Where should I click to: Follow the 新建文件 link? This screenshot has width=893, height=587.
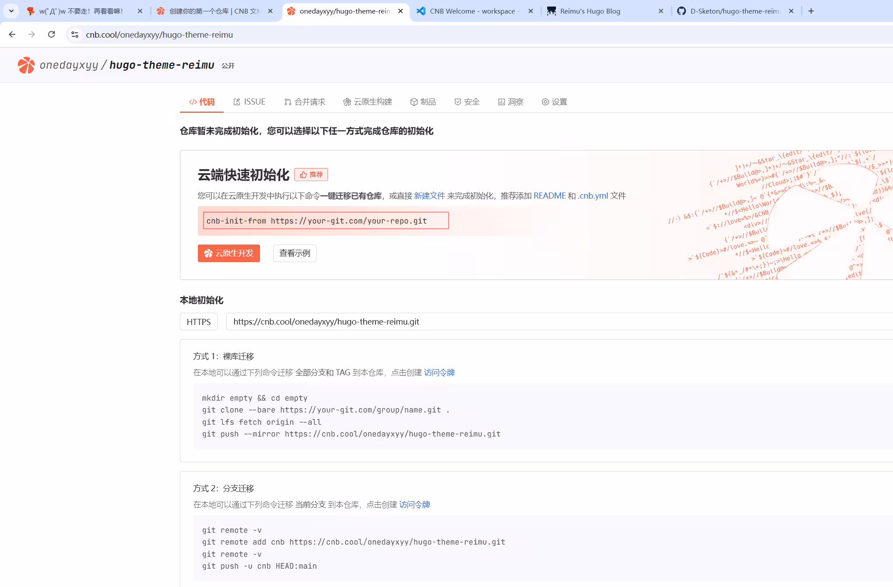429,196
